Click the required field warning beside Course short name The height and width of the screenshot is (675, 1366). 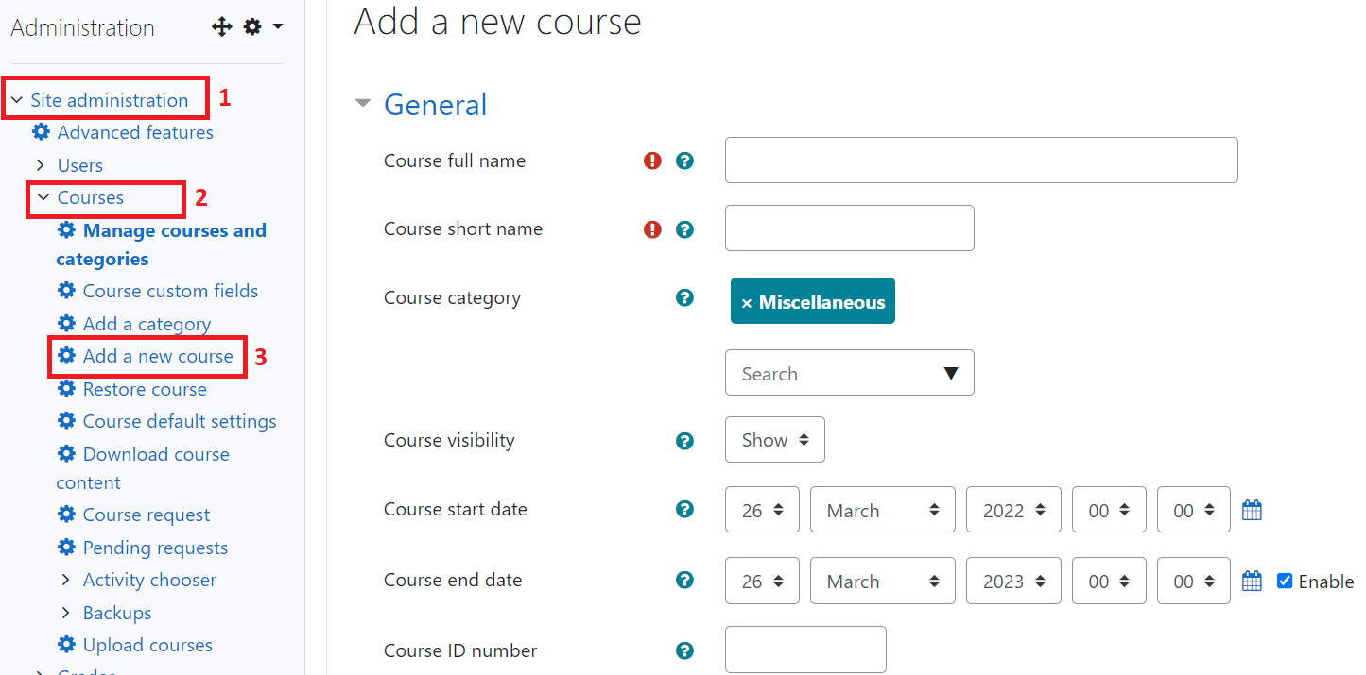[652, 228]
